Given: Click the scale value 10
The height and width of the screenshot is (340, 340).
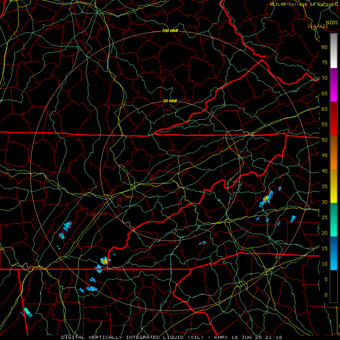Looking at the screenshot, I should tap(325, 264).
